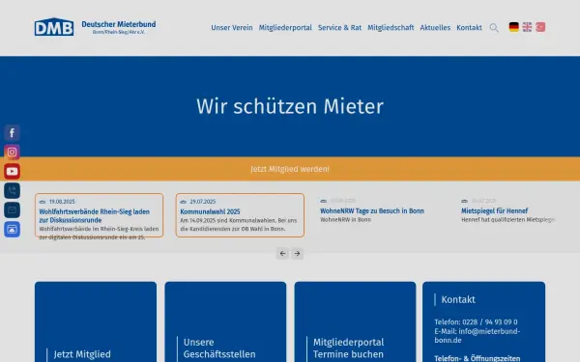Click the DMB logo

[54, 27]
